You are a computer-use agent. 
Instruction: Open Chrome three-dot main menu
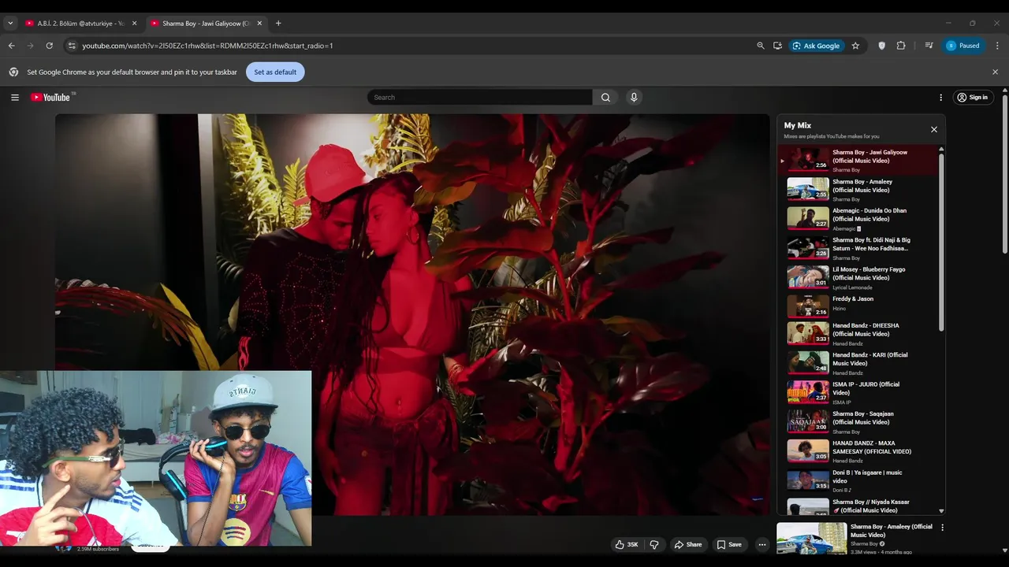[997, 46]
